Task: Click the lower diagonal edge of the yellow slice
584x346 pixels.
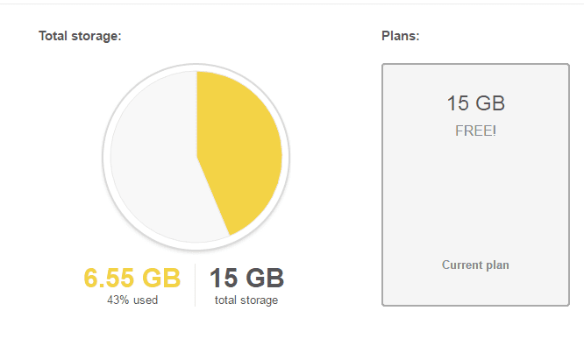Action: coord(213,196)
